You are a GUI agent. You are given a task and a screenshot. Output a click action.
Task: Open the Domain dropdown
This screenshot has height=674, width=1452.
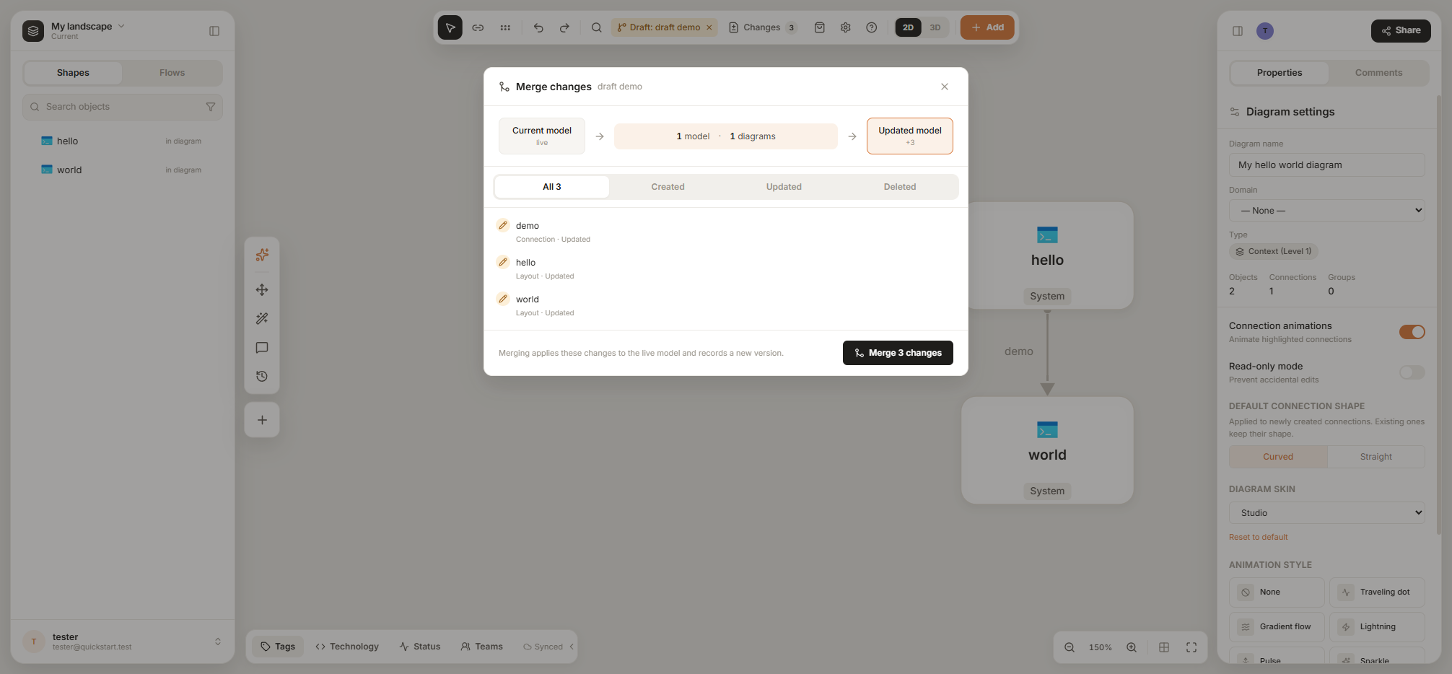[1326, 211]
